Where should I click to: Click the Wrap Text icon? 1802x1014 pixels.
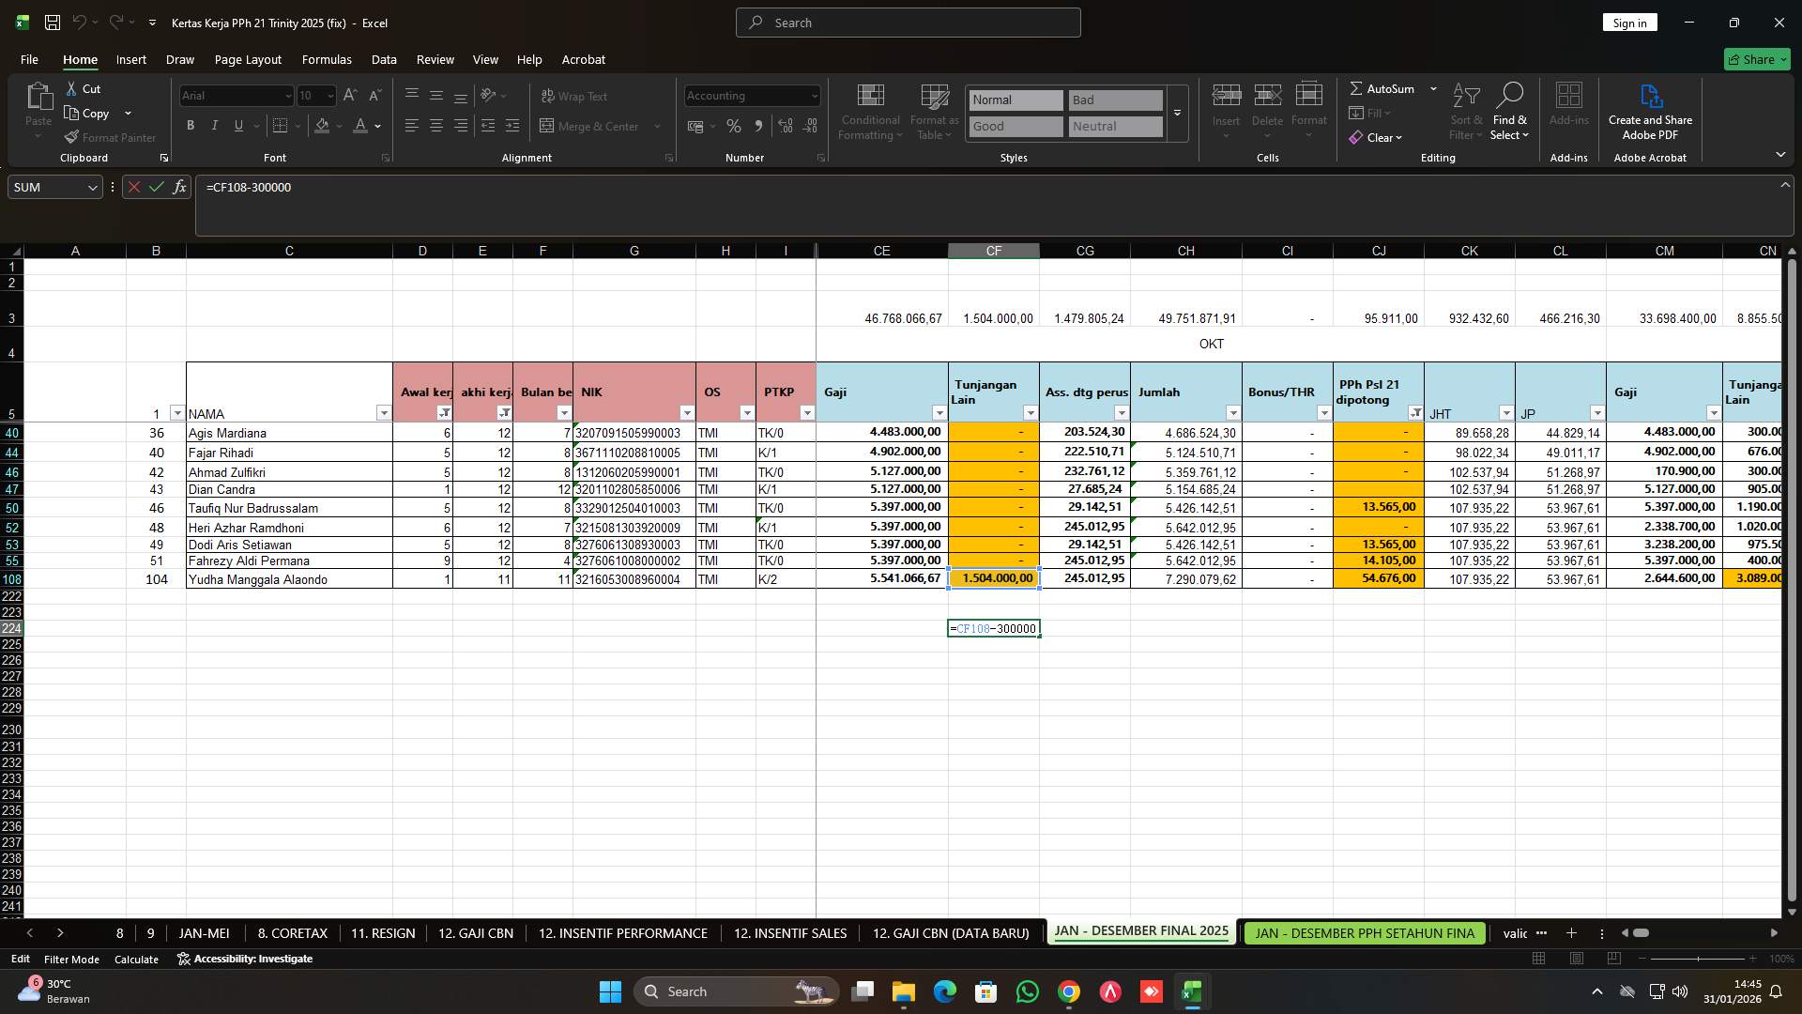pyautogui.click(x=546, y=96)
